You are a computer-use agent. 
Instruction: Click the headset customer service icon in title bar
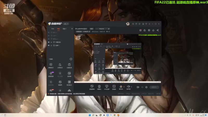point(133,24)
